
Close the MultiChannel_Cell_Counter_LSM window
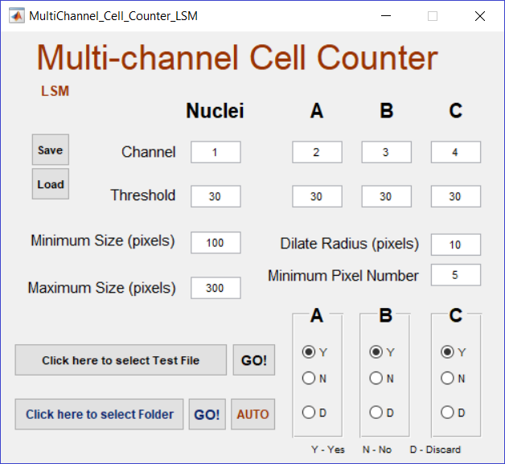tap(480, 16)
